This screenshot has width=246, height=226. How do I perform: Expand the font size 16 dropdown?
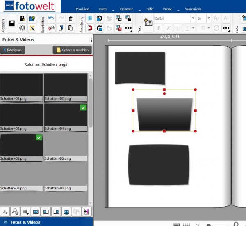coord(209,18)
